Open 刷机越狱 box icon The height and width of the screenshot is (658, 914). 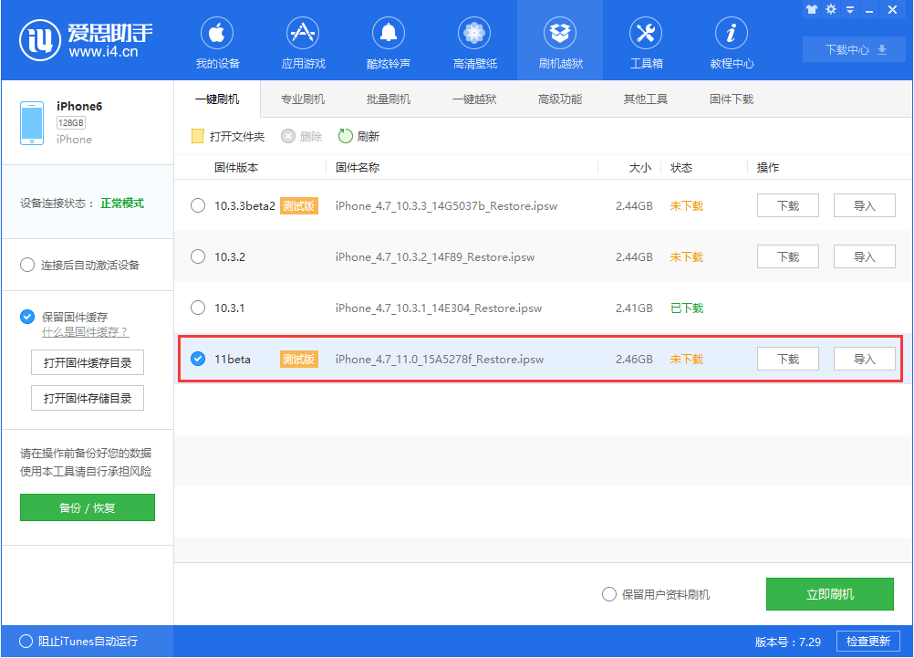560,33
